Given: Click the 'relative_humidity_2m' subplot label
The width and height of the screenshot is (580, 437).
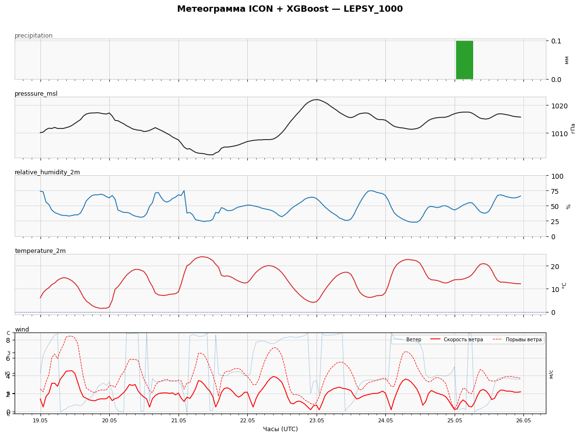Looking at the screenshot, I should [47, 172].
